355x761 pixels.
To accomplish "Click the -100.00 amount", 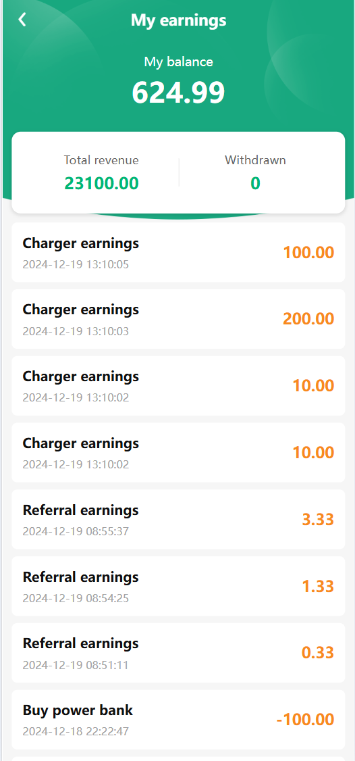I will click(x=305, y=720).
